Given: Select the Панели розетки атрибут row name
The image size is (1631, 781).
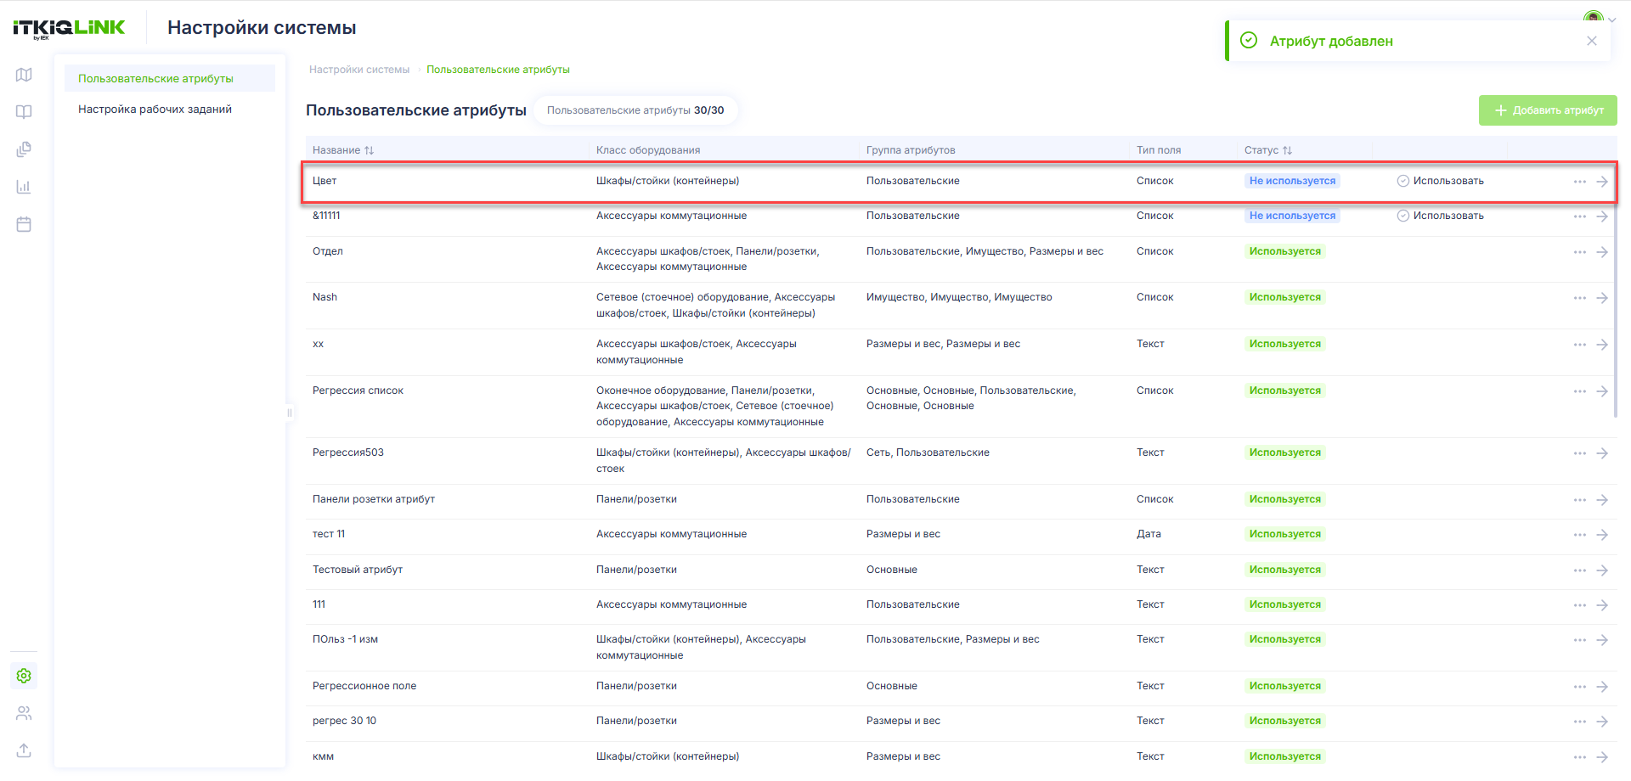Looking at the screenshot, I should point(374,499).
